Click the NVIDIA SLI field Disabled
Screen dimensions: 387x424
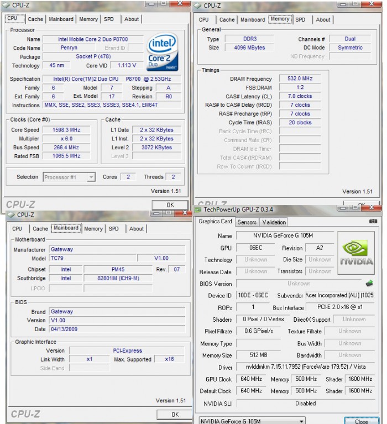305,403
